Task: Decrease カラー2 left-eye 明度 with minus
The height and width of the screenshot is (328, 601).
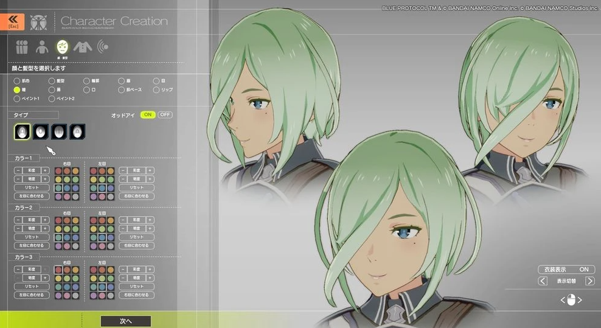Action: coord(123,228)
